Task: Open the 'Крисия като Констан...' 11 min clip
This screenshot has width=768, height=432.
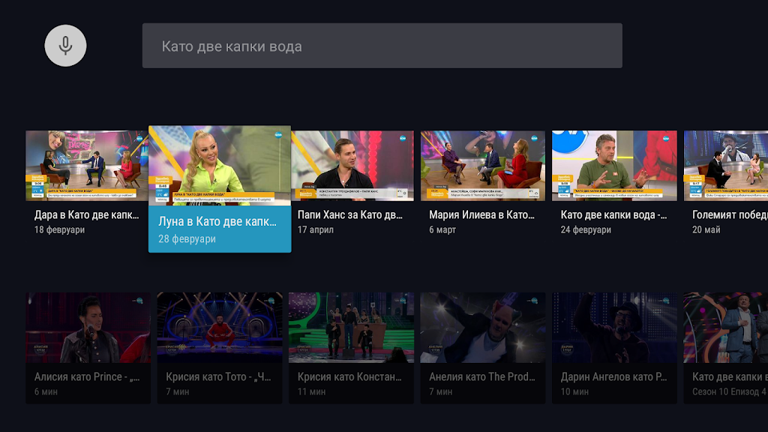Action: click(351, 328)
